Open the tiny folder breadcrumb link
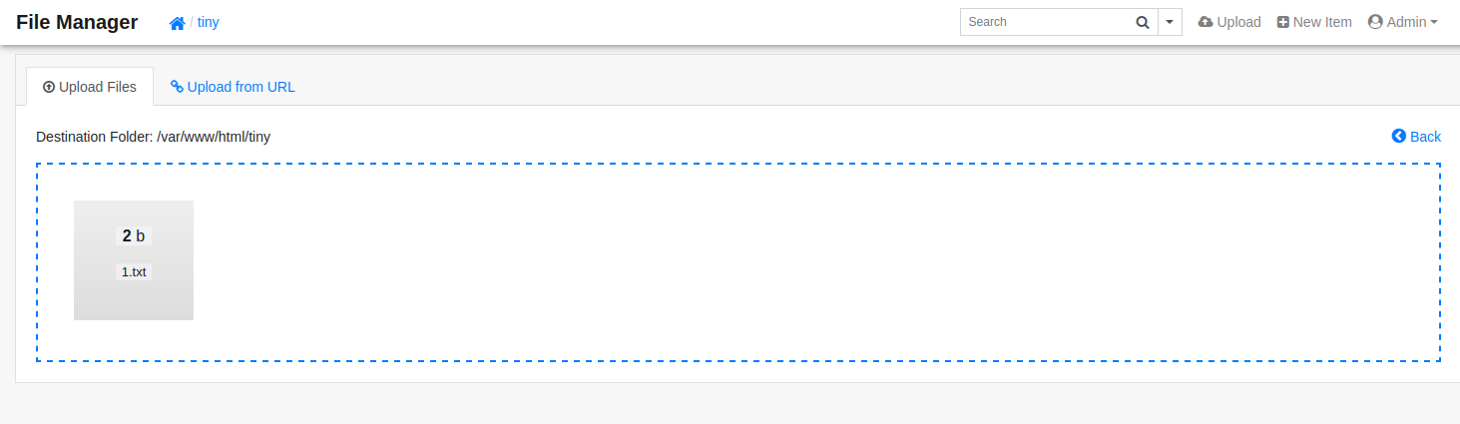The image size is (1460, 424). click(x=209, y=22)
